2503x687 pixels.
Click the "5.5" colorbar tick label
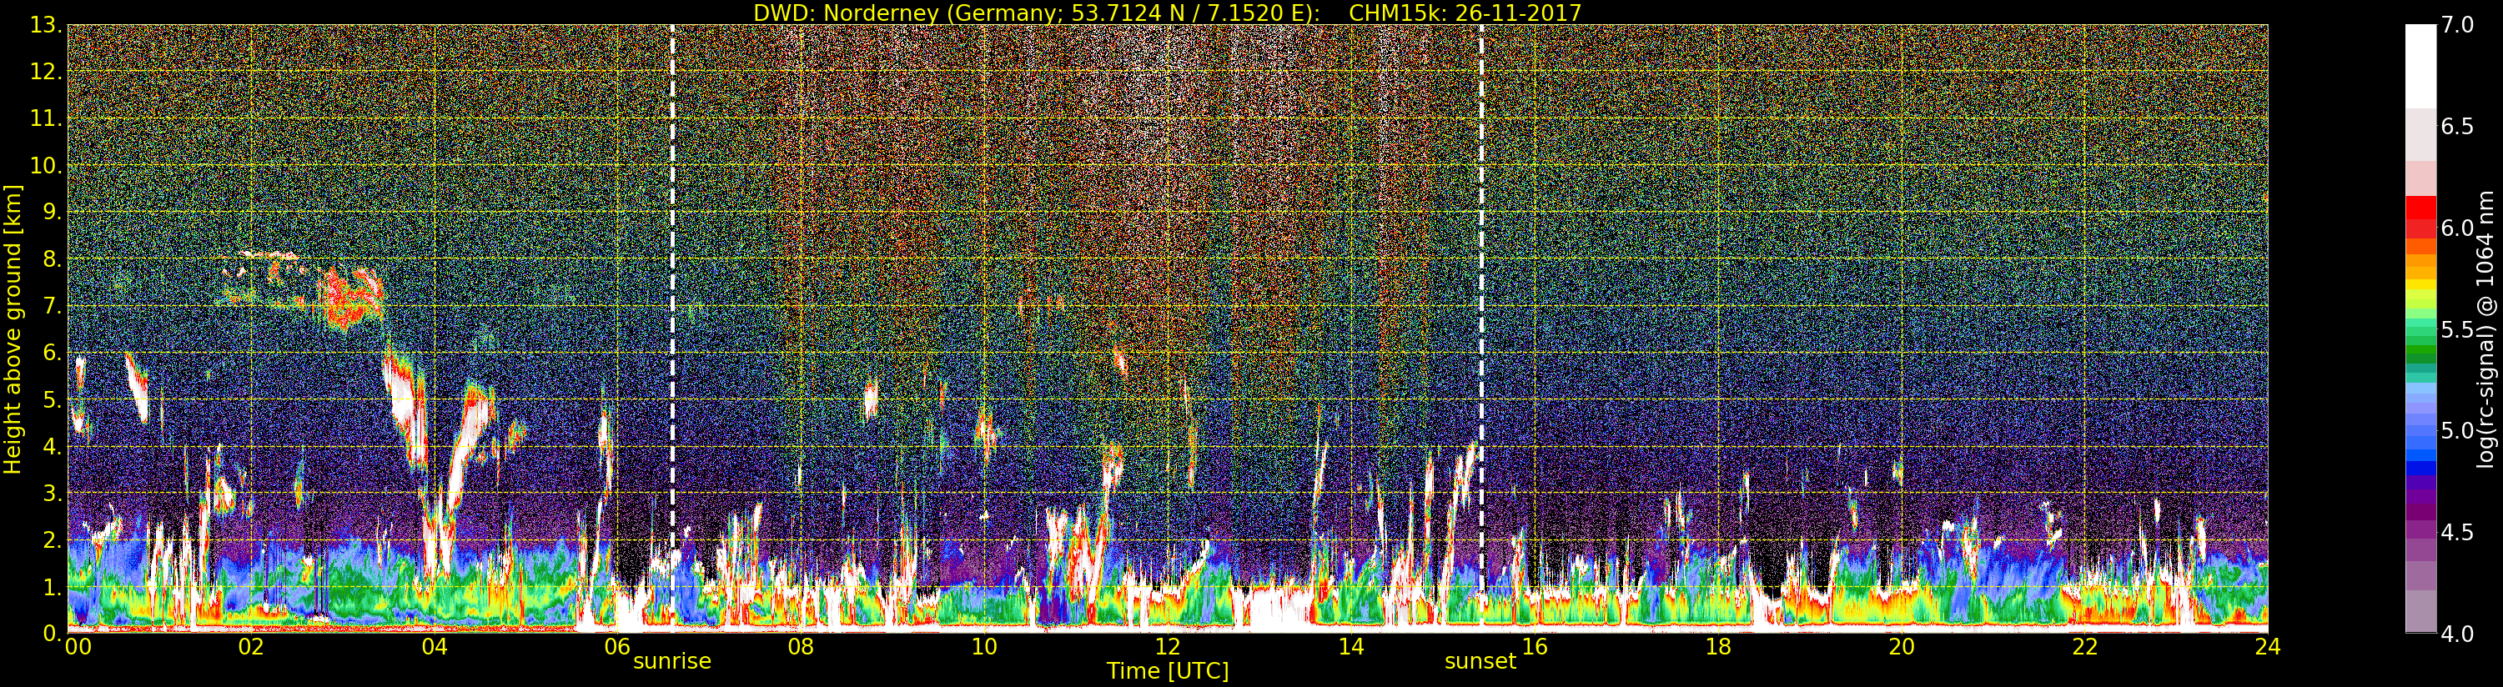coord(2457,330)
